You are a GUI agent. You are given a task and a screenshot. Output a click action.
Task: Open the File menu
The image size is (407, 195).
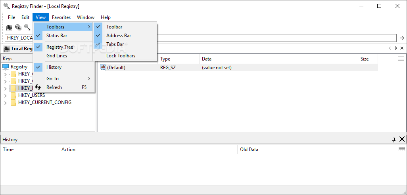[x=12, y=17]
